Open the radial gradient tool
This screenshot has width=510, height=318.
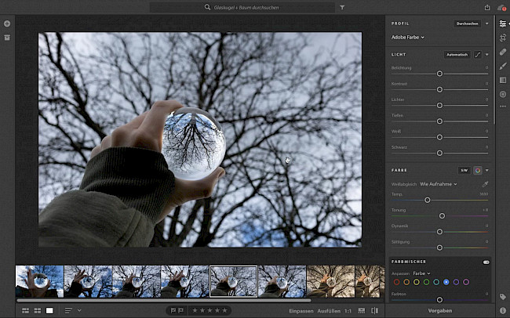(503, 94)
